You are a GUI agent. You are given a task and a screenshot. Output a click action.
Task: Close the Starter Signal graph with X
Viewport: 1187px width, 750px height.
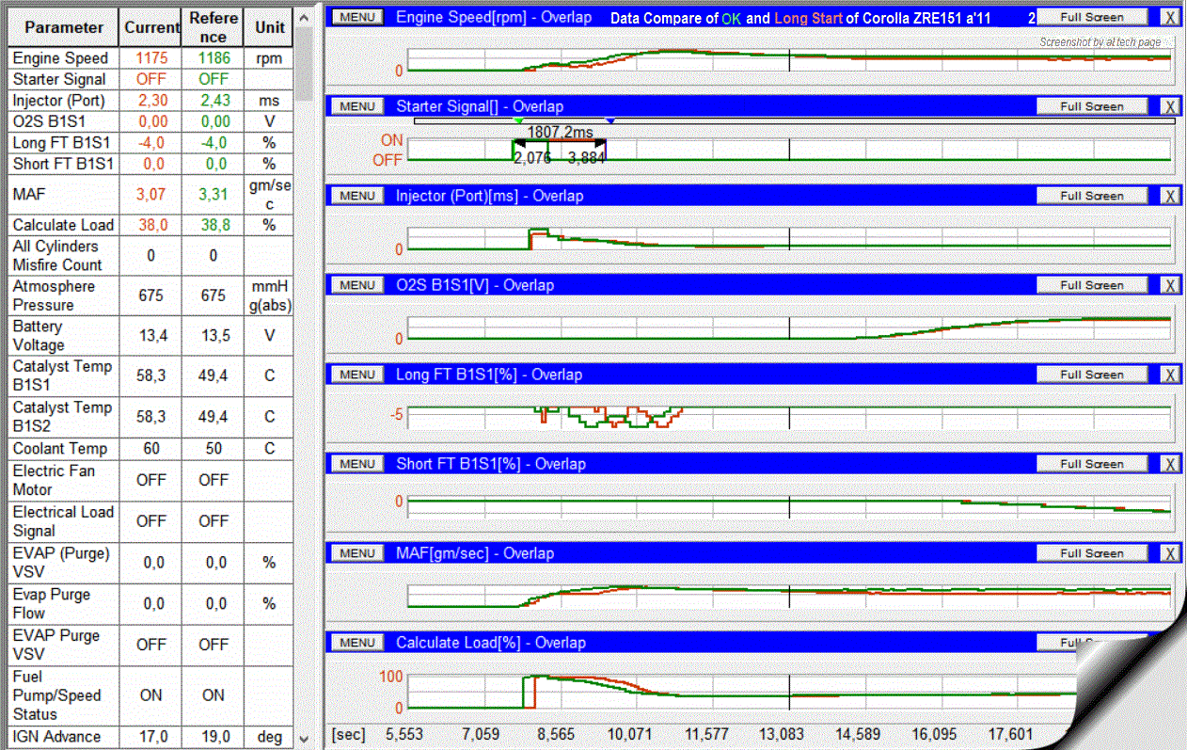click(1168, 106)
